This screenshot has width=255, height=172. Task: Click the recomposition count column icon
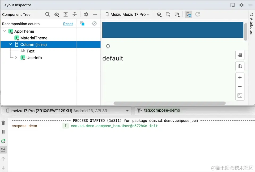click(x=82, y=24)
